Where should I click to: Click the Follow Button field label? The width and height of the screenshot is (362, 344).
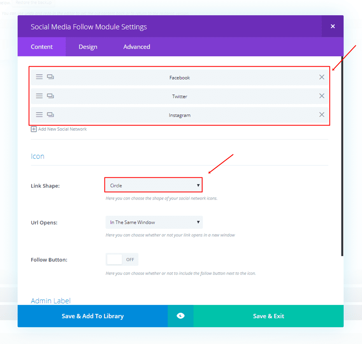pyautogui.click(x=49, y=260)
